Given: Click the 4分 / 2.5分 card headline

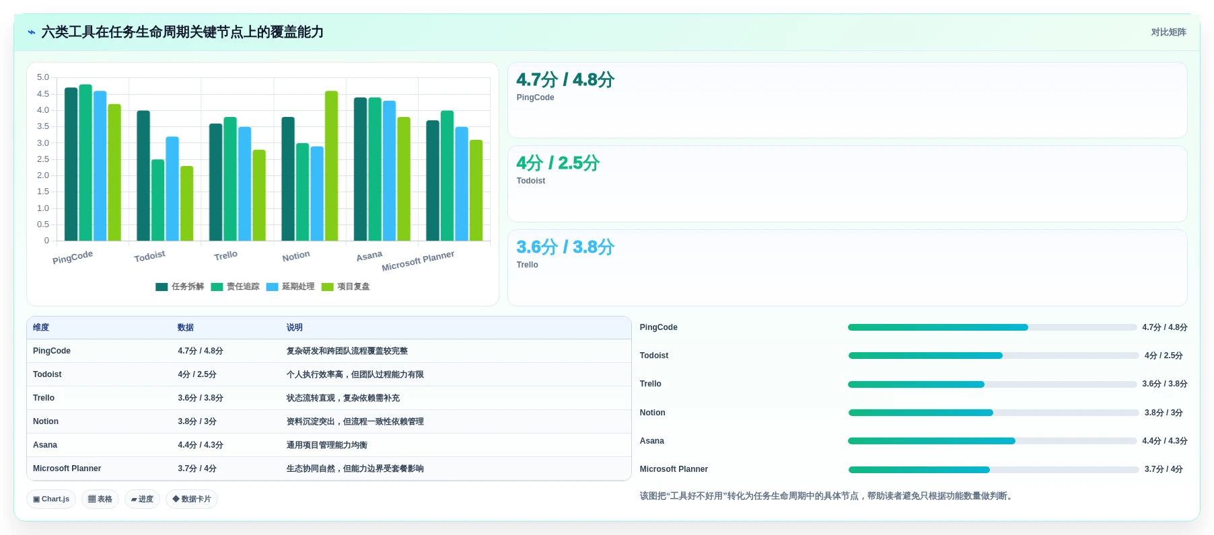Looking at the screenshot, I should 558,163.
